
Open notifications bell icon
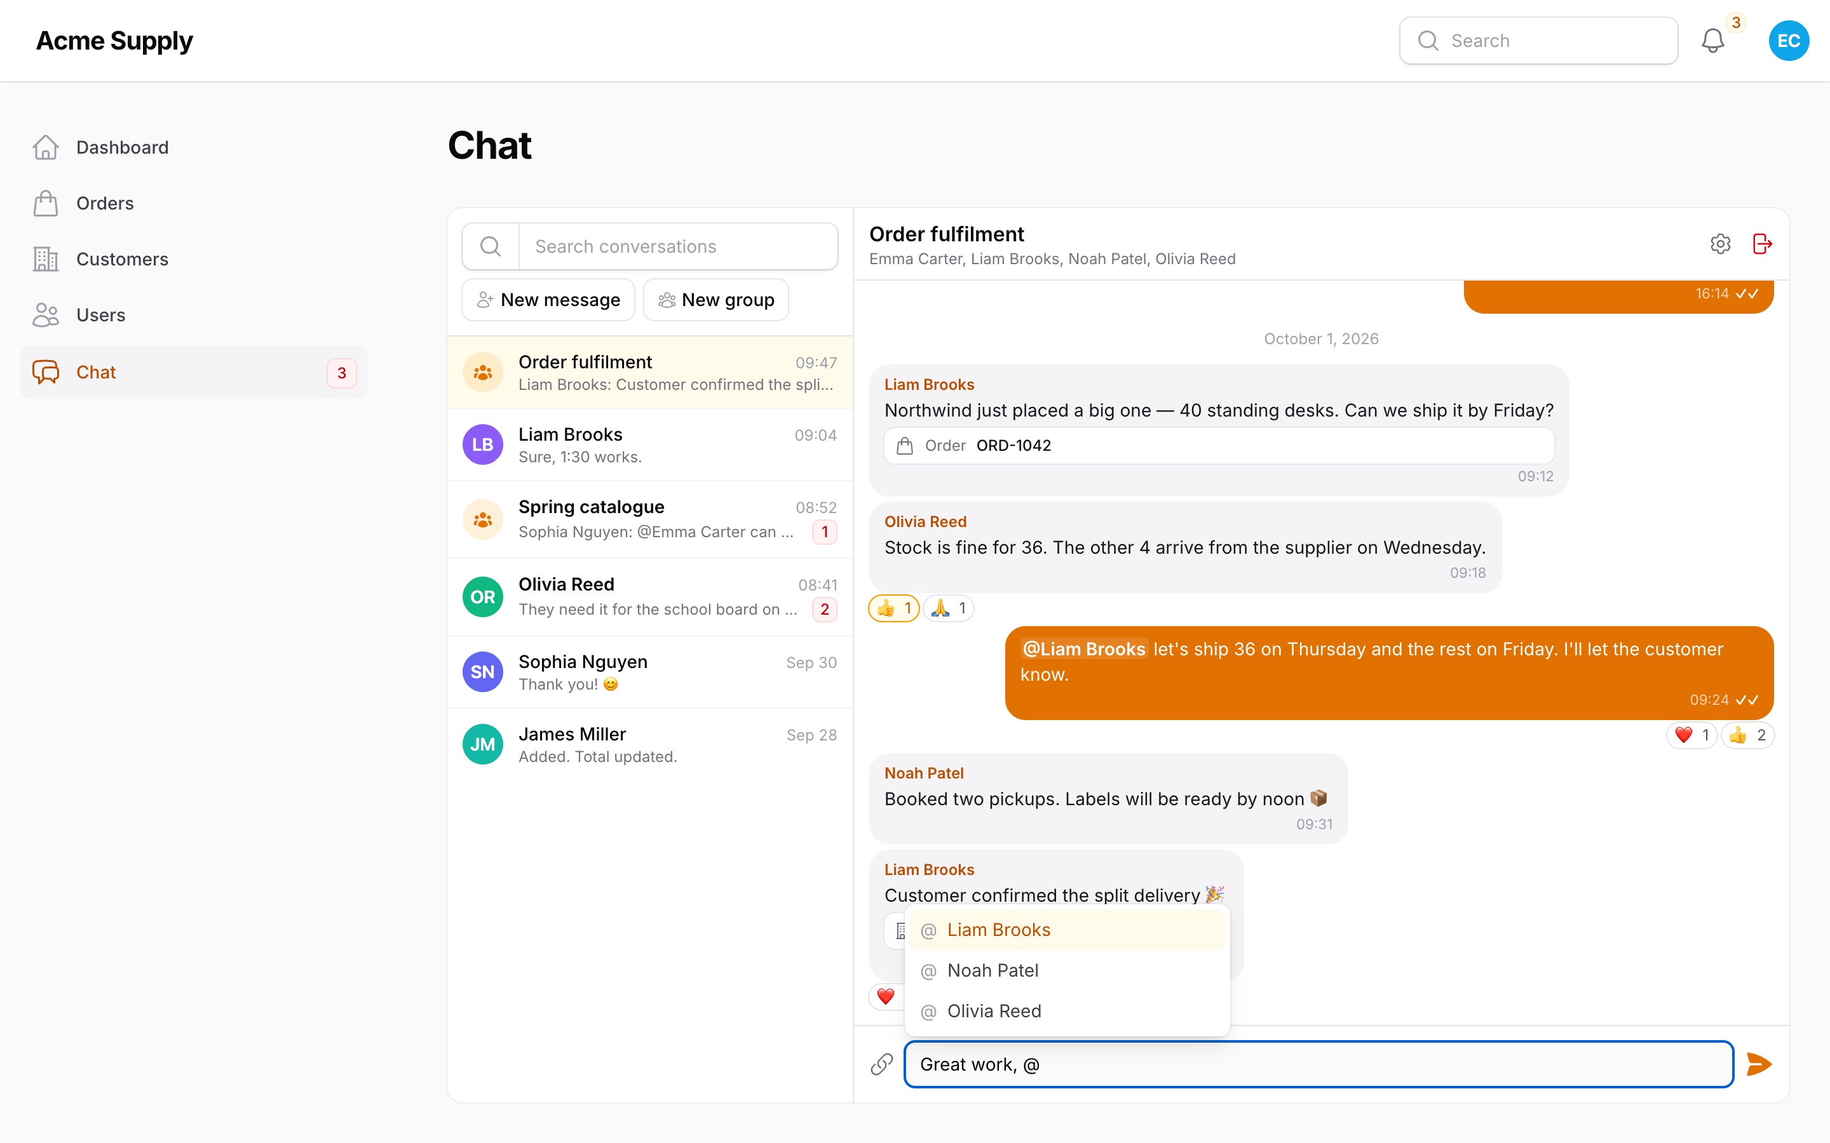coord(1712,41)
